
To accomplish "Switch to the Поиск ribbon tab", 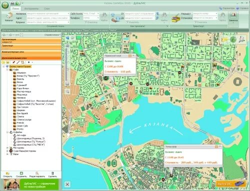I will point(15,8).
